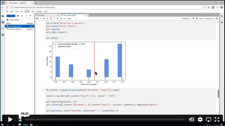Open dividend_effects file in the file browser

coord(16,29)
